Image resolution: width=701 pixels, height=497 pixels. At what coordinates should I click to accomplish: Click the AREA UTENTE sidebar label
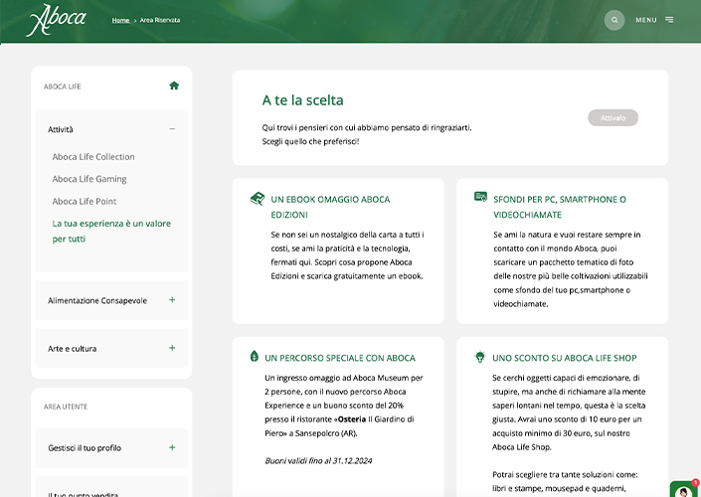pyautogui.click(x=66, y=407)
